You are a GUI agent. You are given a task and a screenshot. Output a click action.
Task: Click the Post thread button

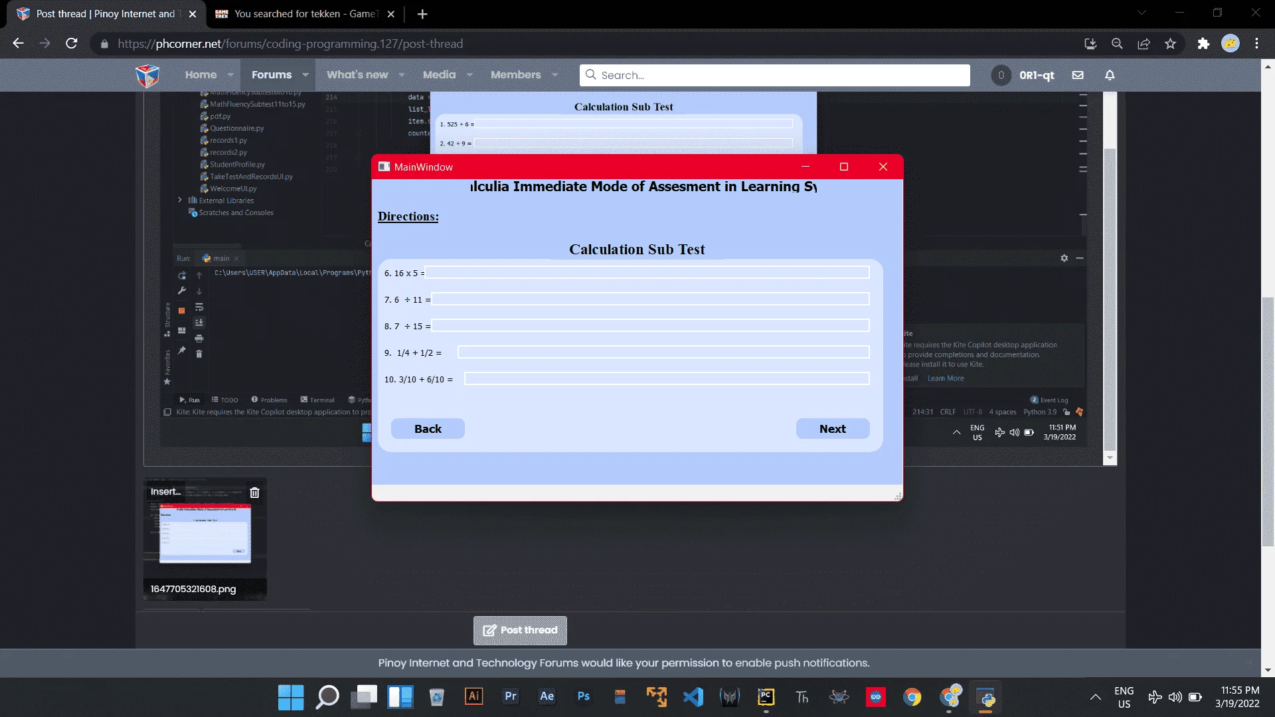click(x=520, y=630)
